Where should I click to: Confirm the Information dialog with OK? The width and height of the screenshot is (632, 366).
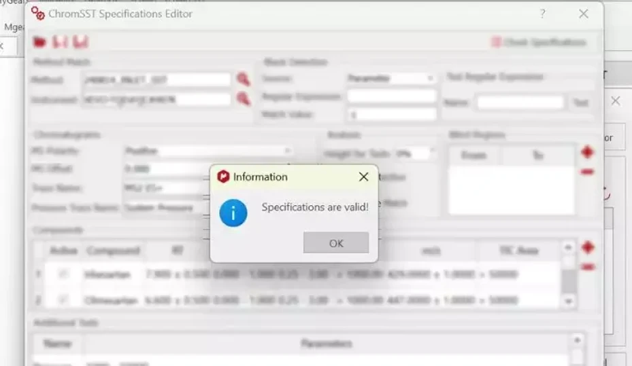pos(336,243)
